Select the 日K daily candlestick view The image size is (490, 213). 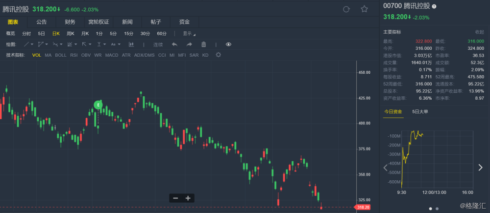[56, 34]
